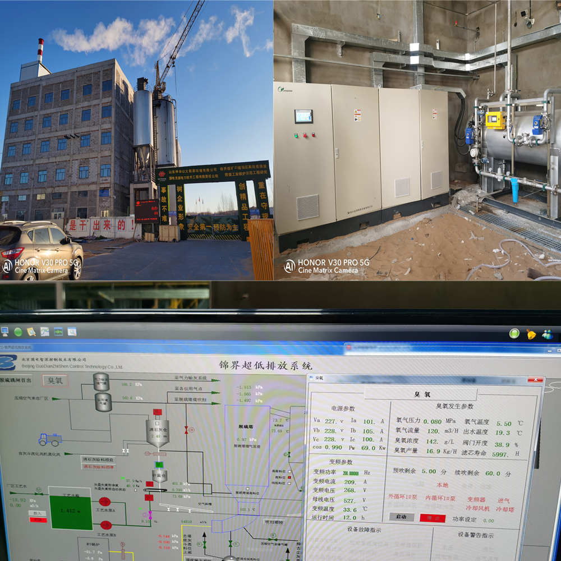
Task: Click the 滤芯寿命 value 5997.
Action: [x=500, y=454]
